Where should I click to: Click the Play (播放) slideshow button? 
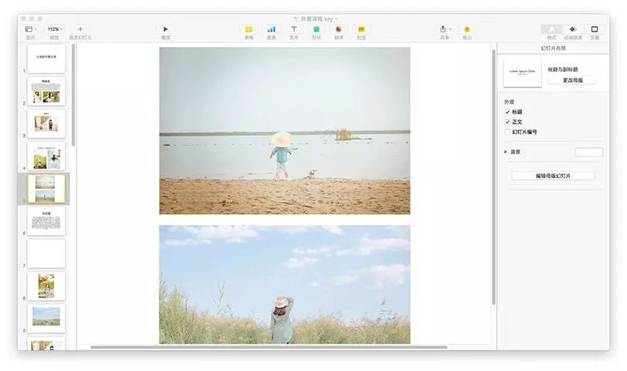(165, 29)
